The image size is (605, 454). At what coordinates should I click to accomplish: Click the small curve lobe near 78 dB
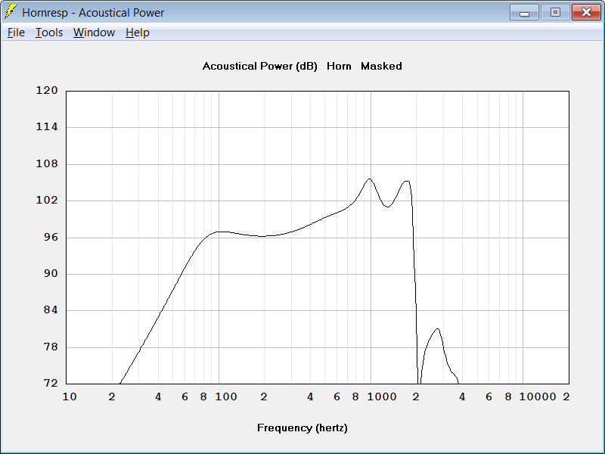click(x=437, y=329)
